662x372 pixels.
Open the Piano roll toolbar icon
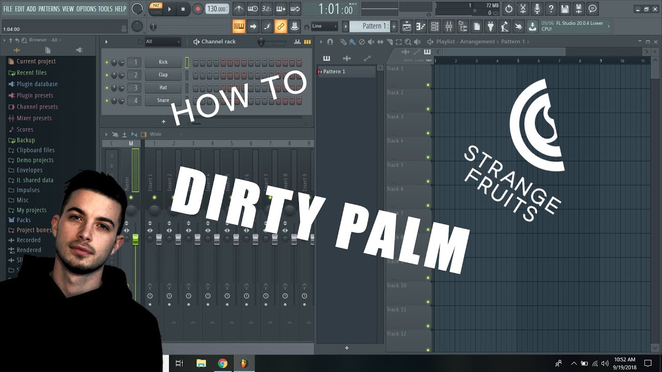pos(421,26)
